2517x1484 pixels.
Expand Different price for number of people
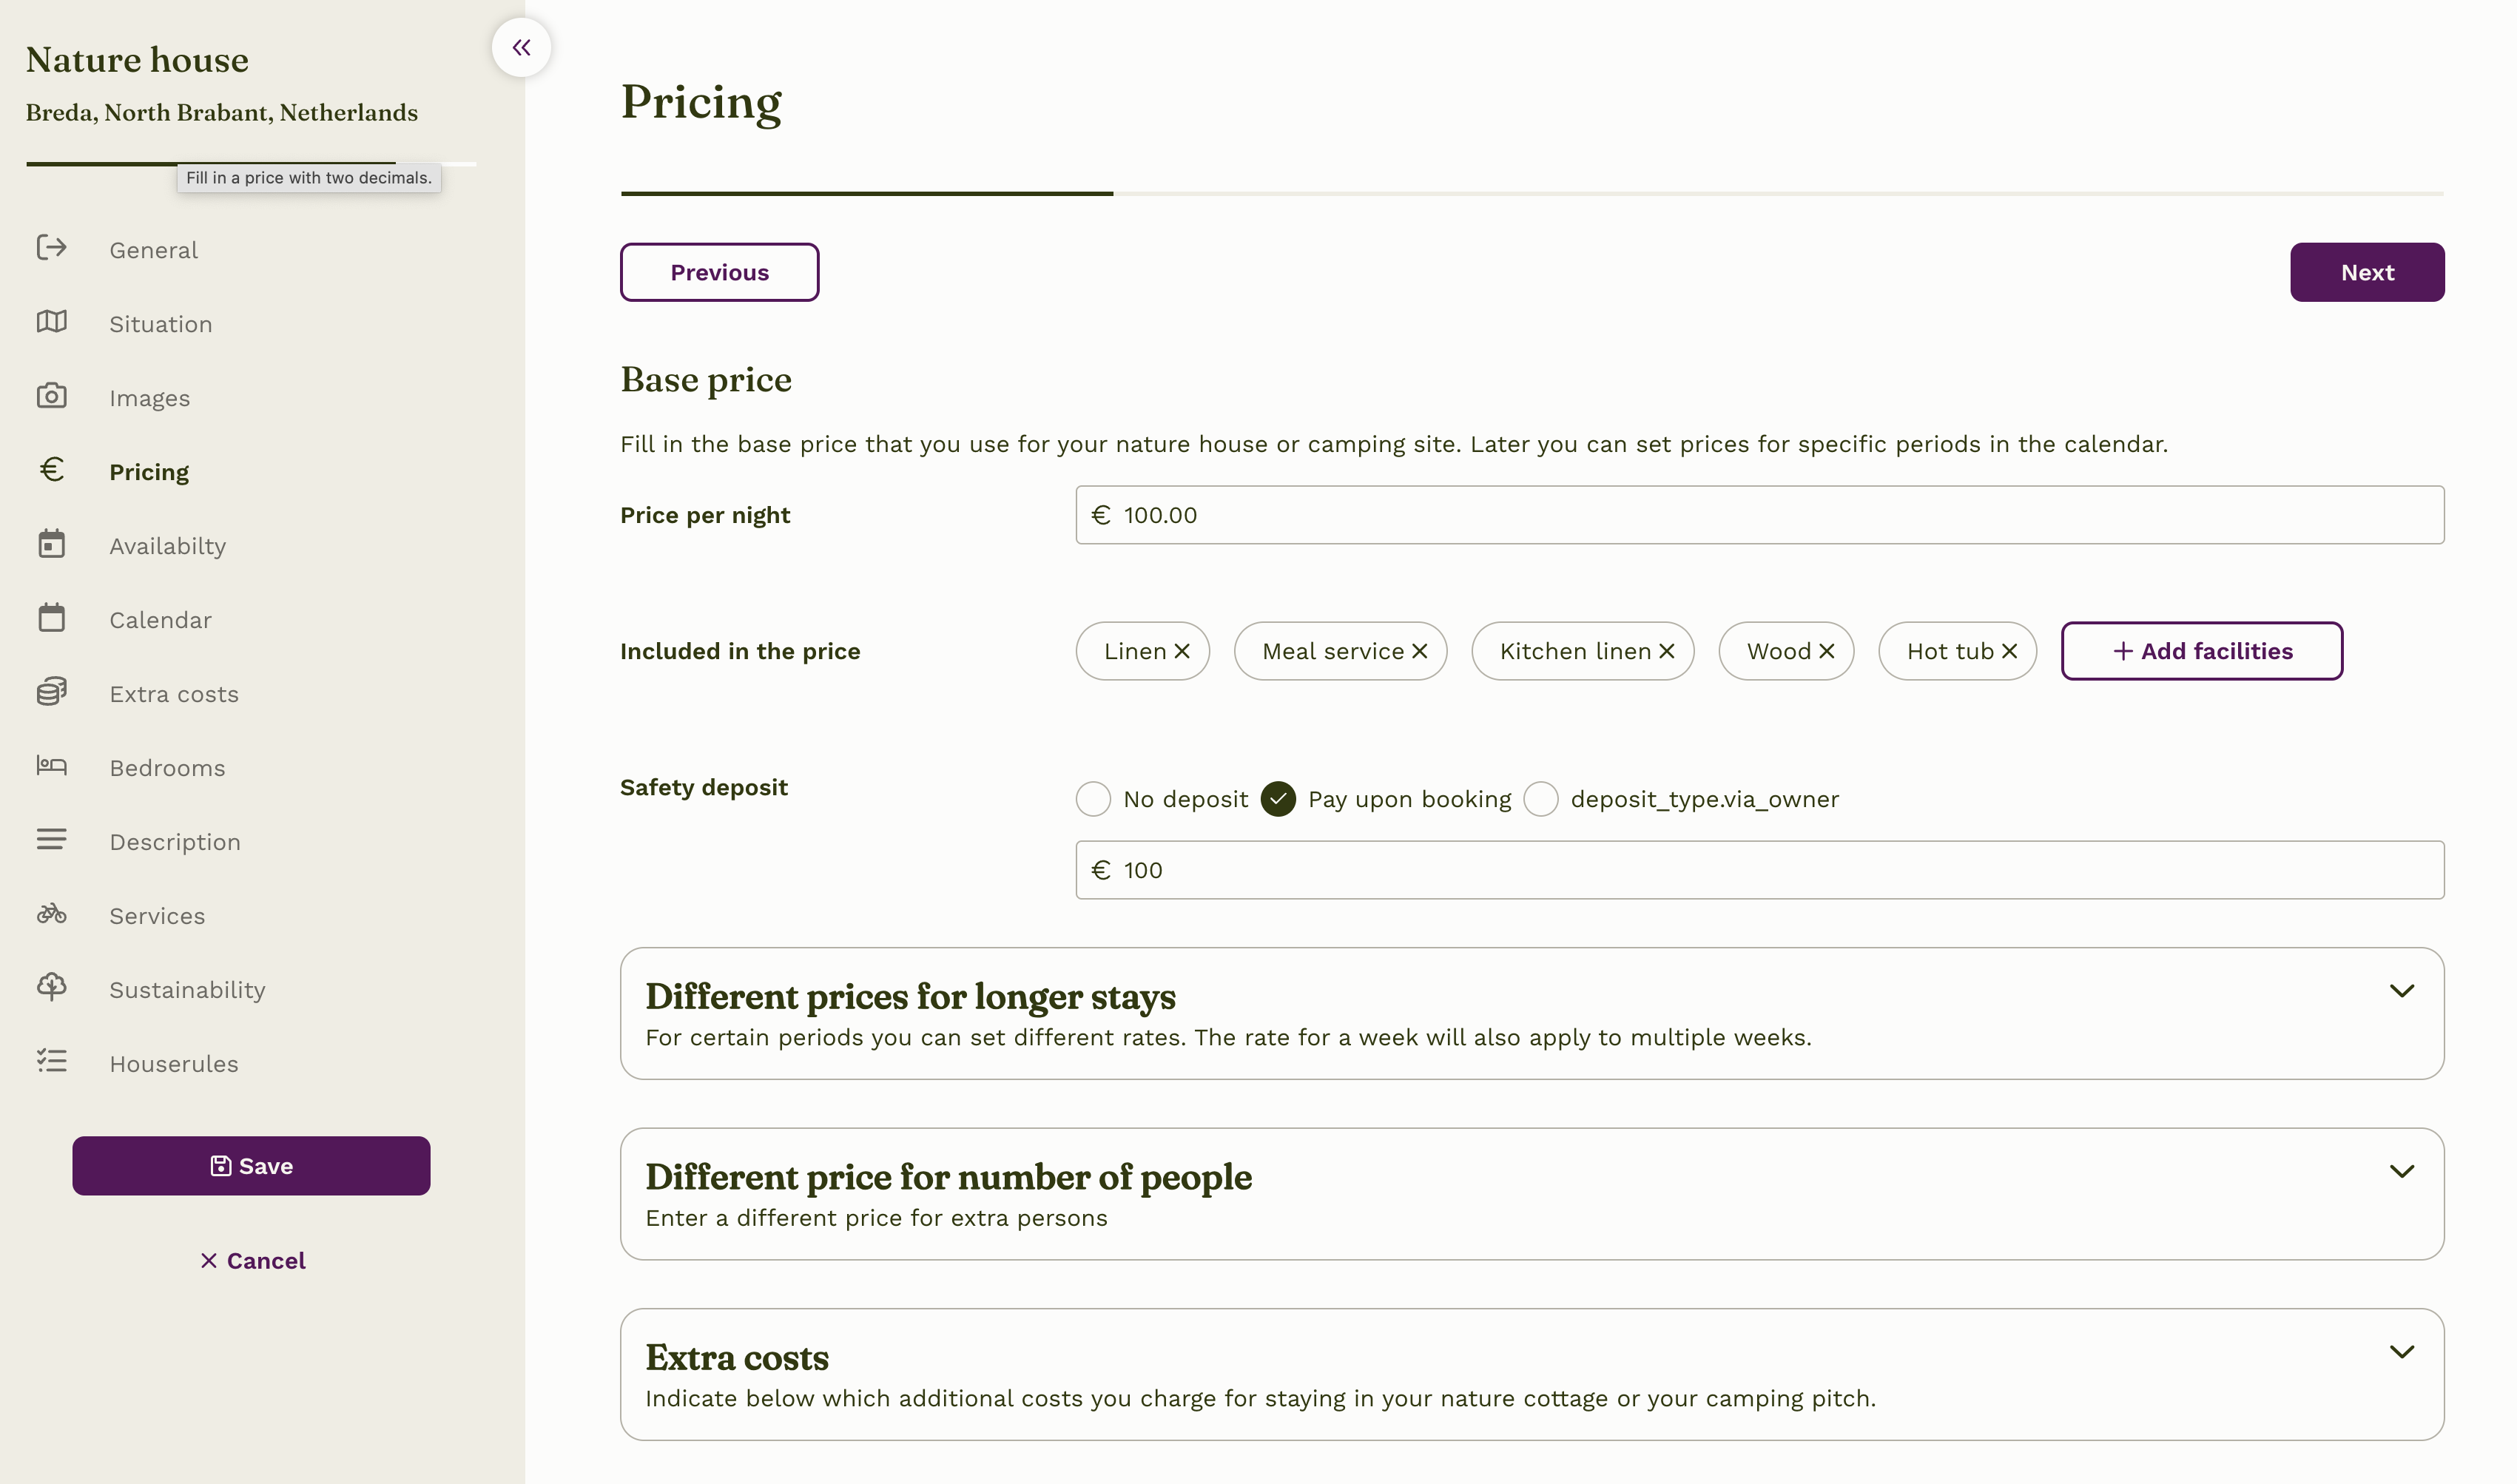coord(2401,1171)
